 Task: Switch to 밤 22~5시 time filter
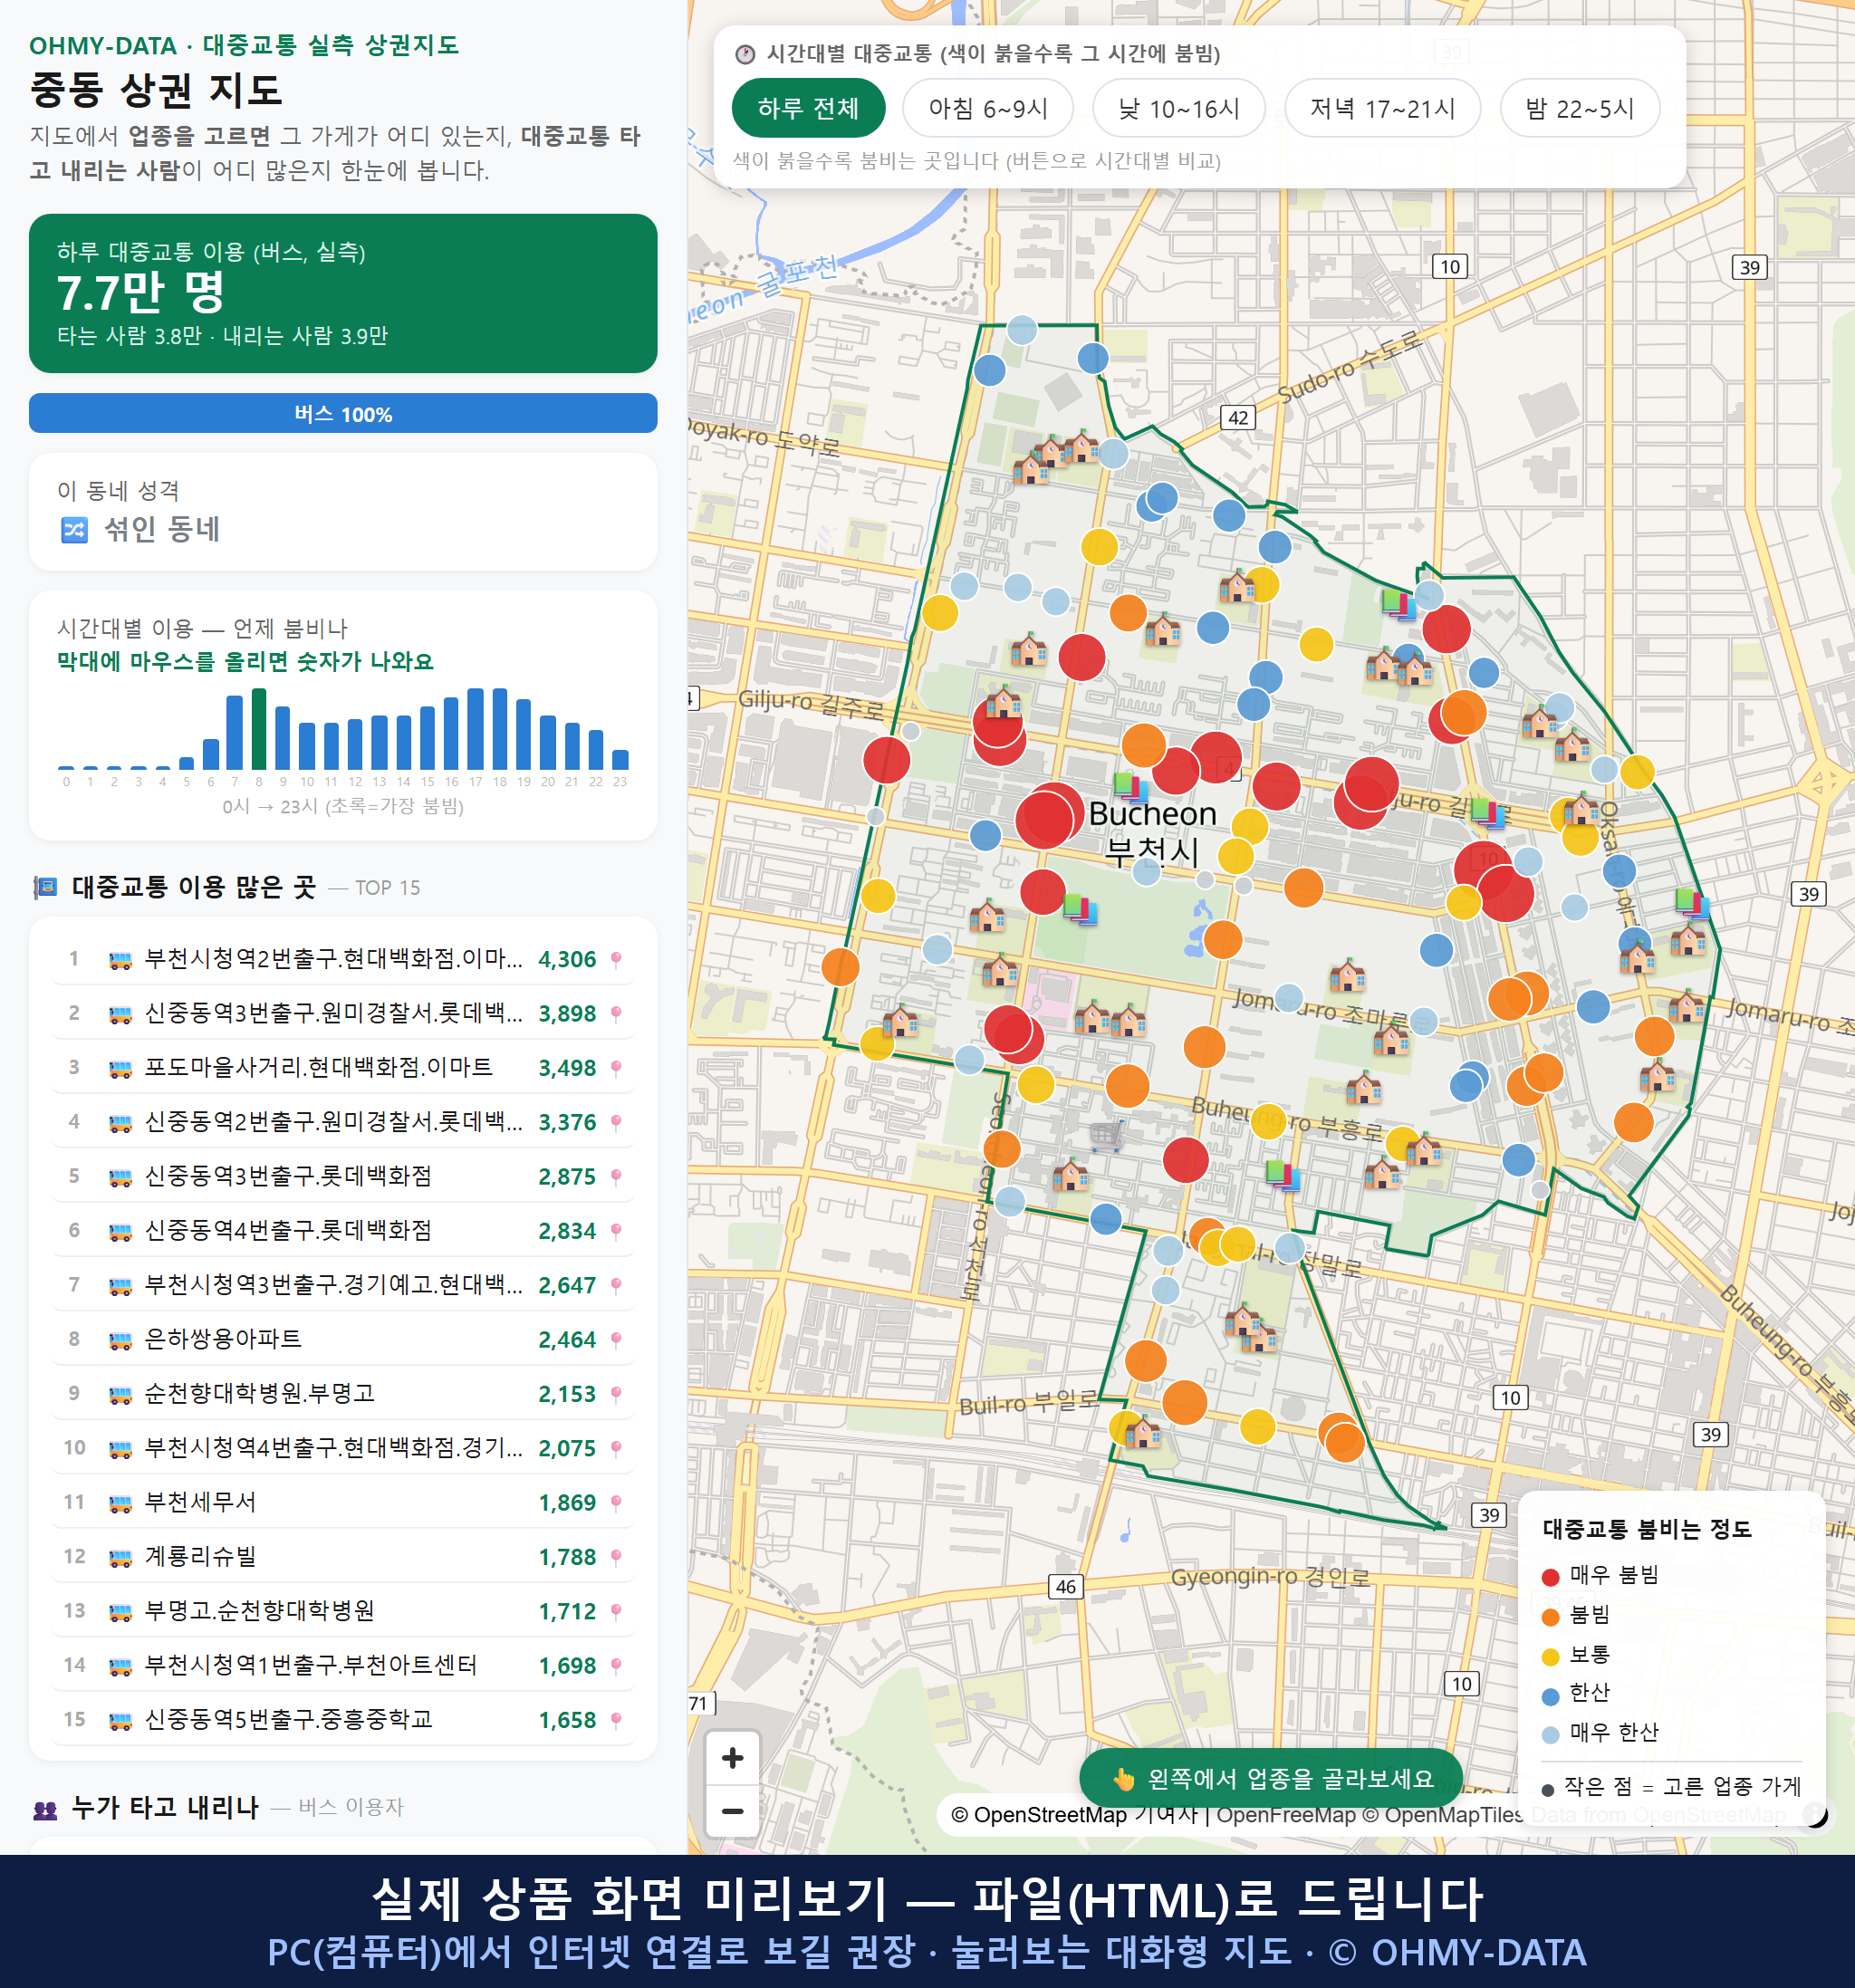coord(1579,108)
